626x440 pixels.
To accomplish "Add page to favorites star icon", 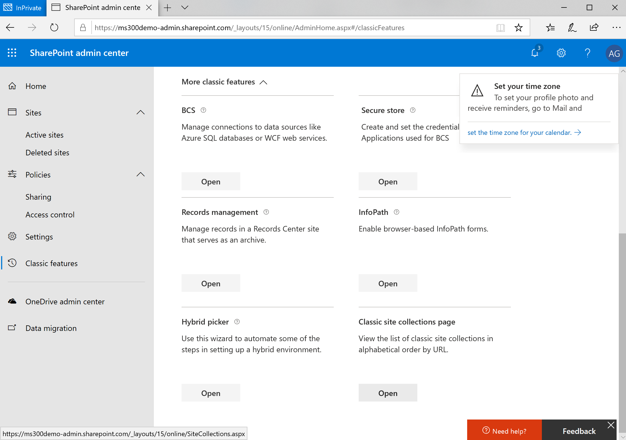I will click(x=518, y=28).
